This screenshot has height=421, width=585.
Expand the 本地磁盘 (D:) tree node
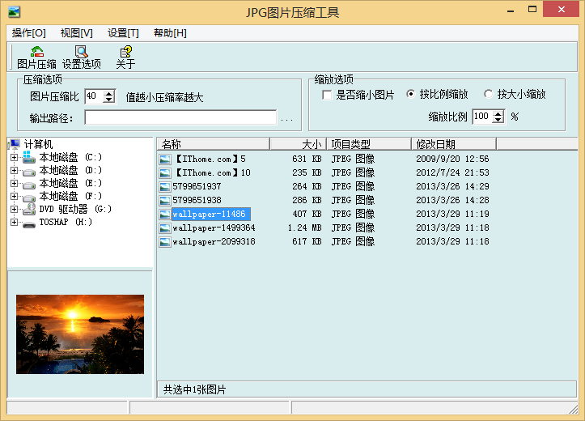pyautogui.click(x=14, y=170)
